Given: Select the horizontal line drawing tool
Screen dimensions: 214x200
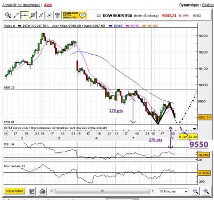Looking at the screenshot, I should pyautogui.click(x=25, y=15).
